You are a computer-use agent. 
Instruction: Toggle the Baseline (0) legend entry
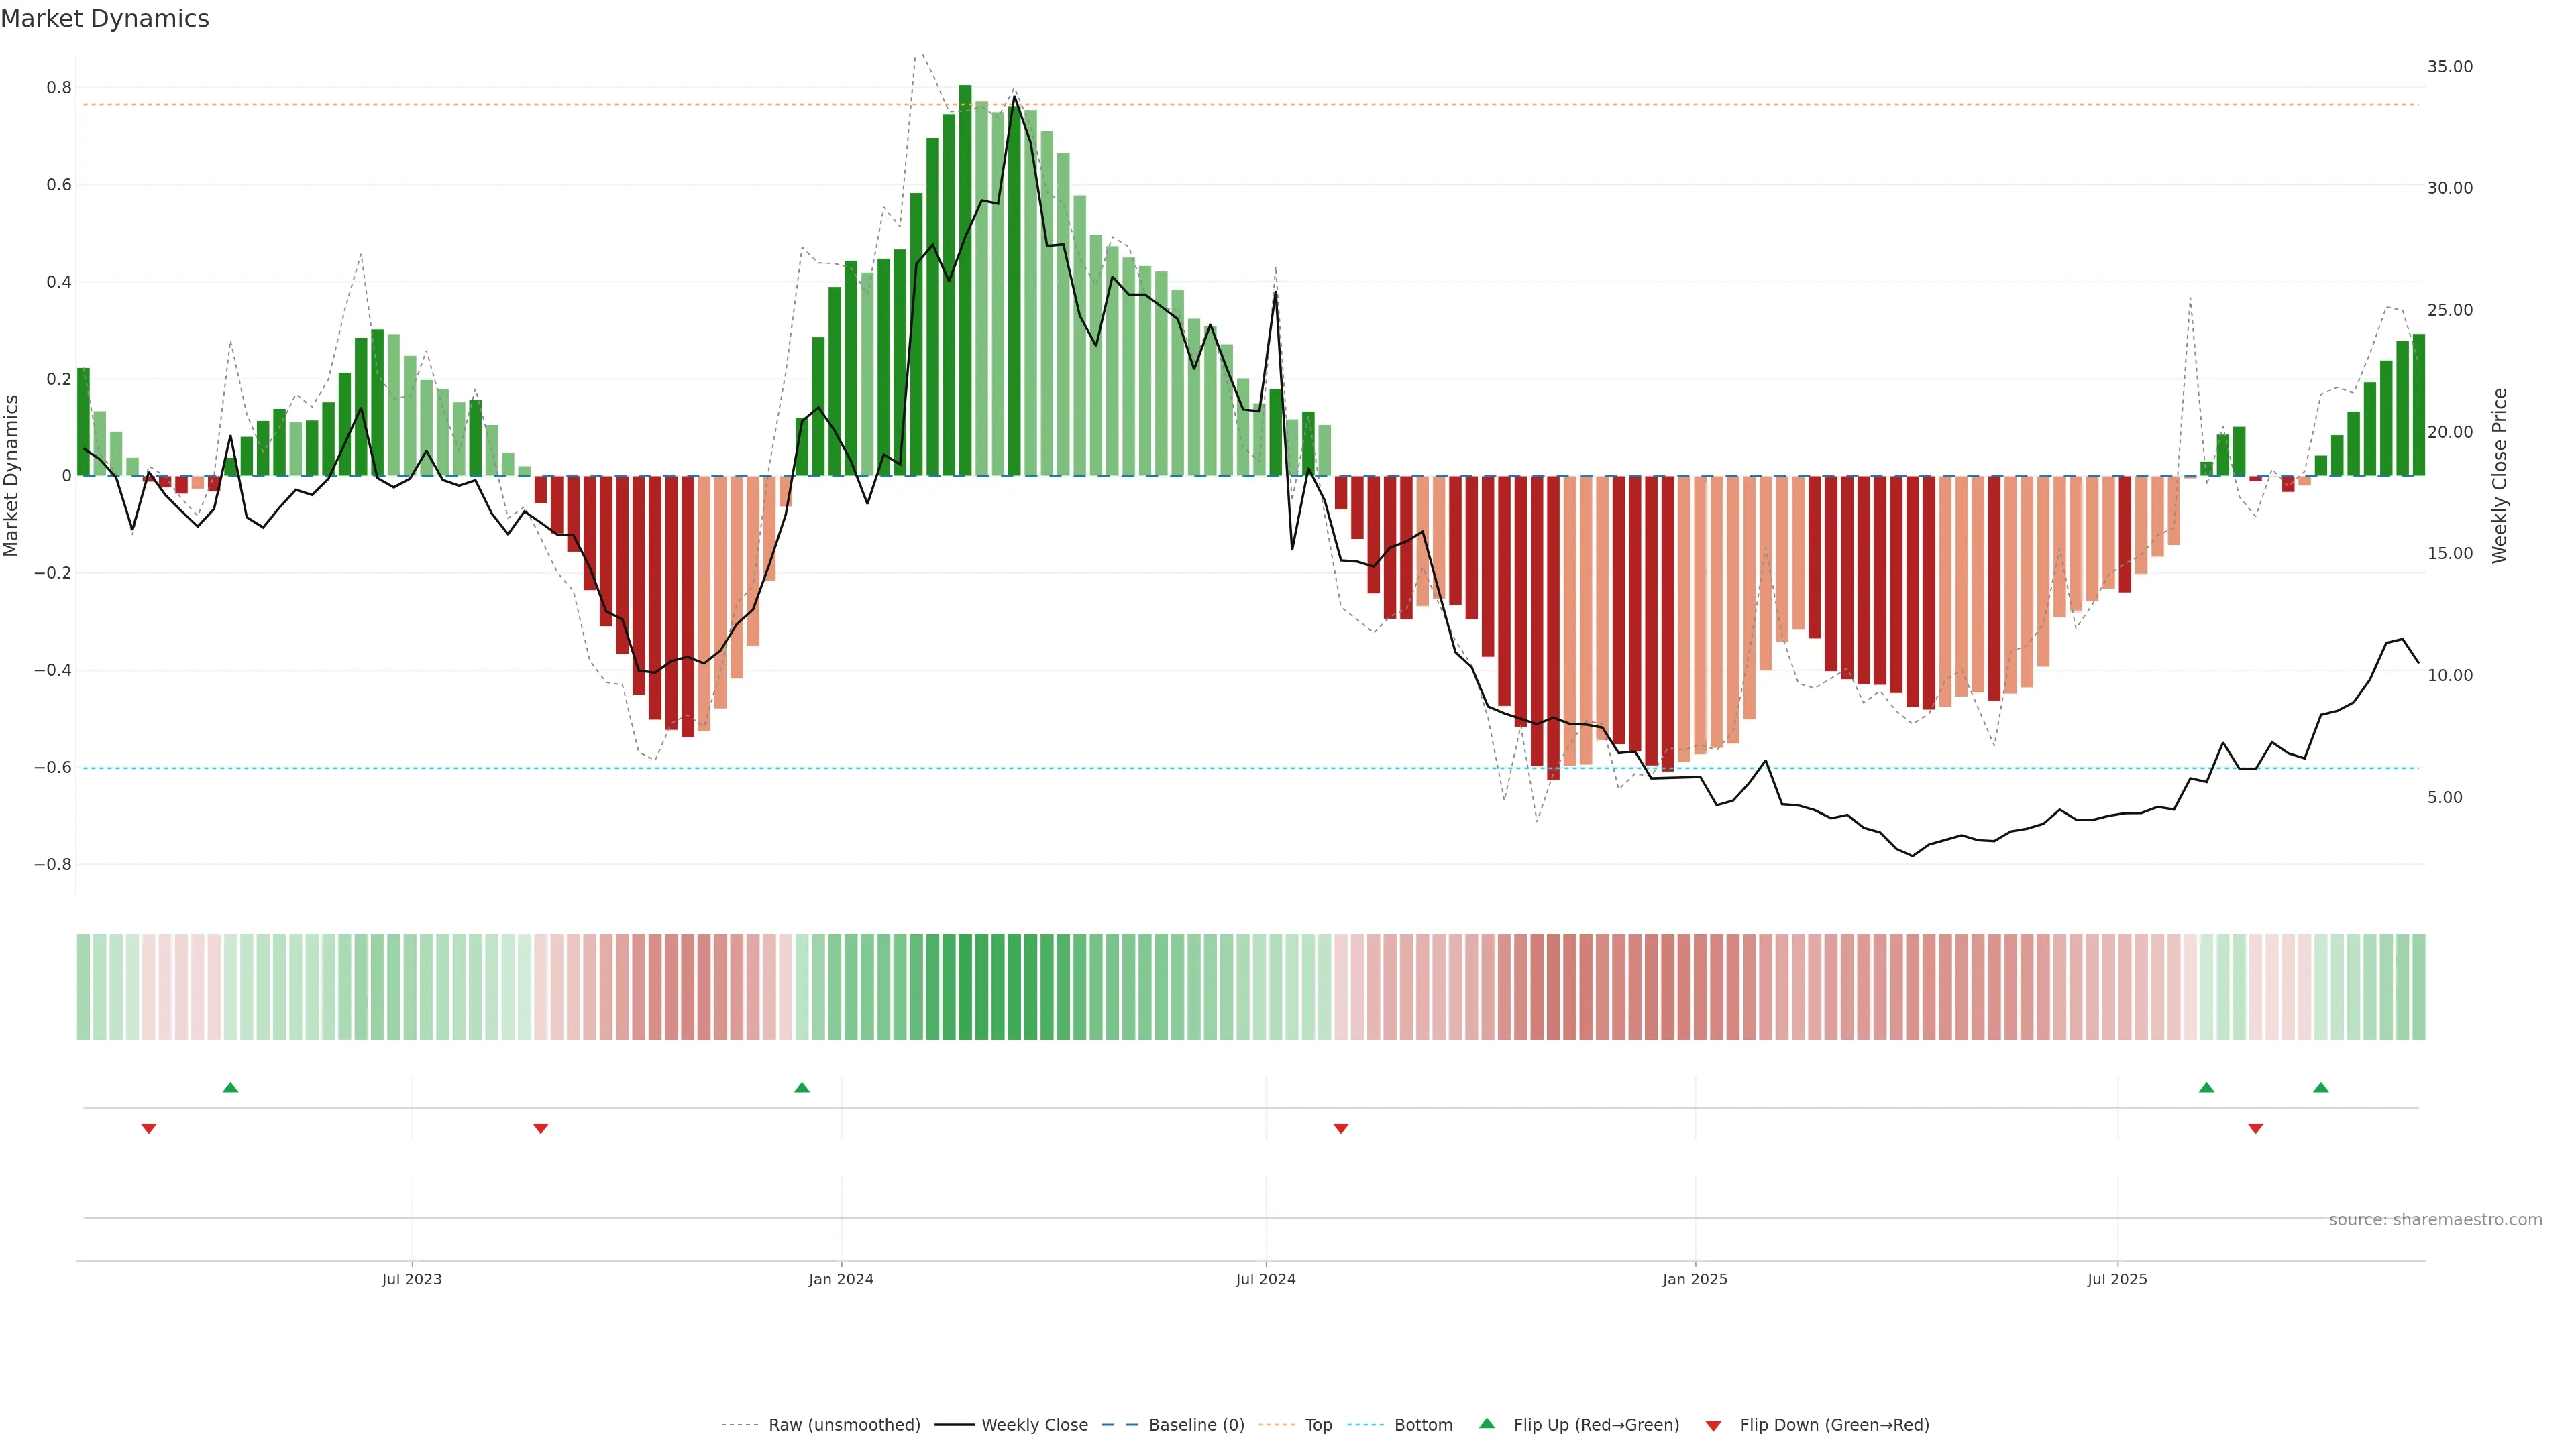[x=1196, y=1424]
